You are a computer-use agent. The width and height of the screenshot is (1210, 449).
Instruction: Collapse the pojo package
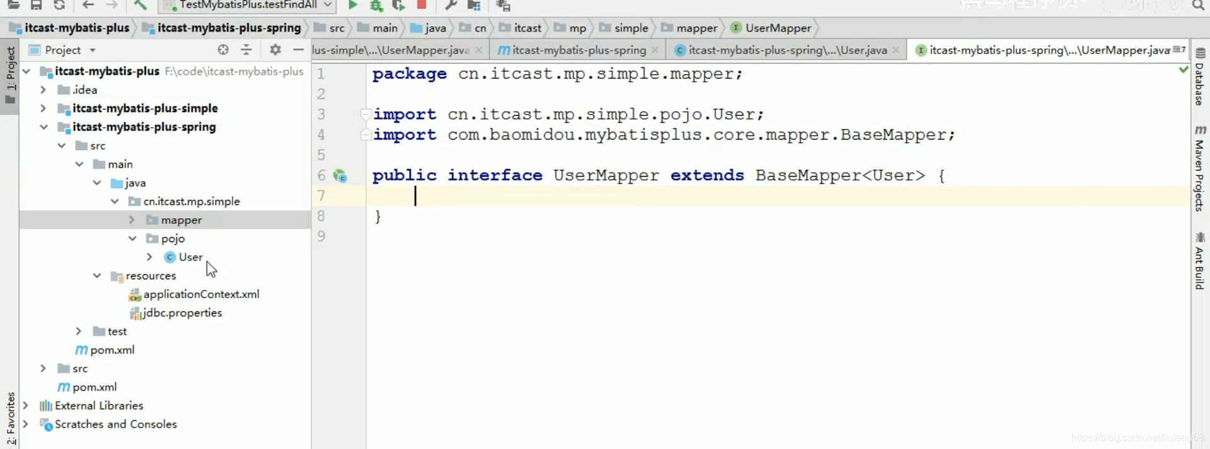coord(132,238)
